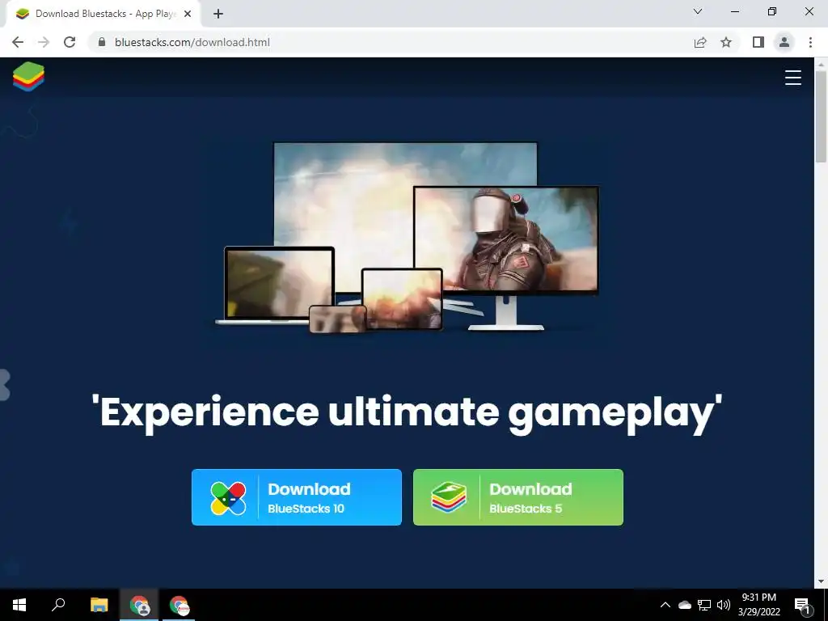This screenshot has height=621, width=828.
Task: Click the address bar URL
Action: tap(192, 42)
